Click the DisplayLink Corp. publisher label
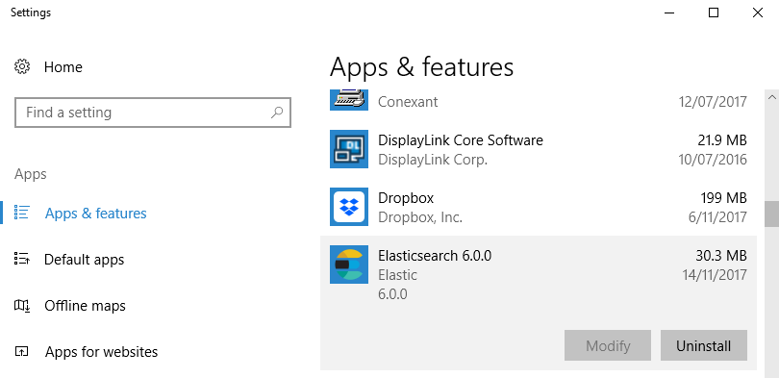The image size is (779, 378). (x=433, y=160)
